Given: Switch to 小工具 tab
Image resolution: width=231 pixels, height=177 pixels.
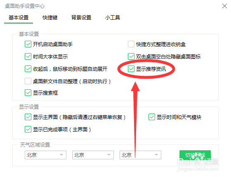Looking at the screenshot, I should [113, 18].
